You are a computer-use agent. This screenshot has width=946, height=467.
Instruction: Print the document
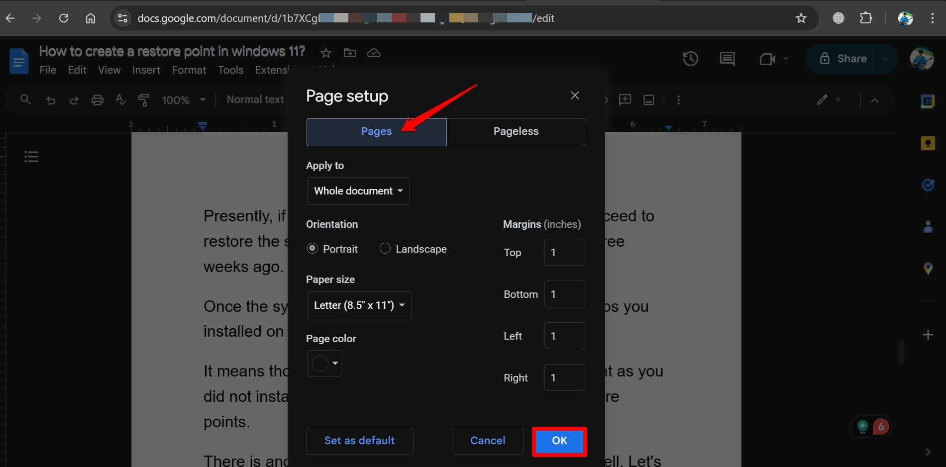point(98,100)
